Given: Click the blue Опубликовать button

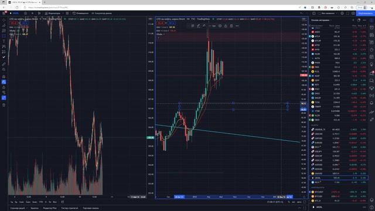Looking at the screenshot, I should (x=365, y=13).
